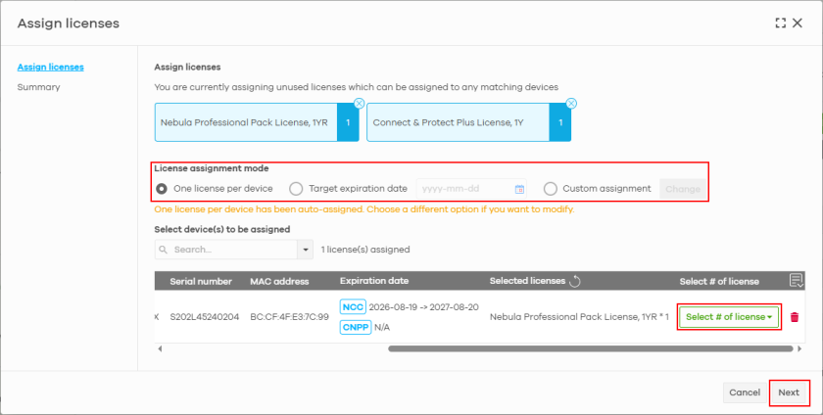The height and width of the screenshot is (415, 823).
Task: Click the Cancel button
Action: (745, 392)
